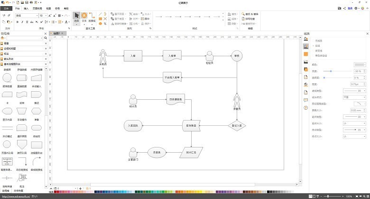Select the pointer 选择 tool
The image size is (370, 199).
[77, 18]
